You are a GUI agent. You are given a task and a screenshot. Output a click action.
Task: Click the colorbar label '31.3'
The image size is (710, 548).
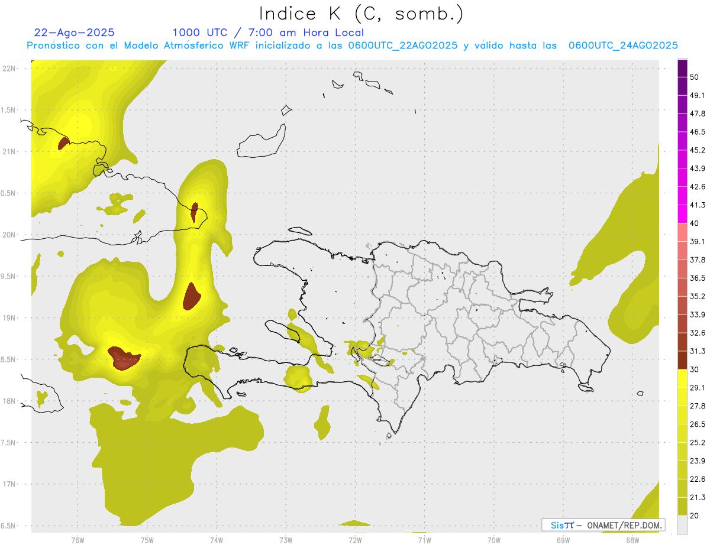(x=698, y=351)
